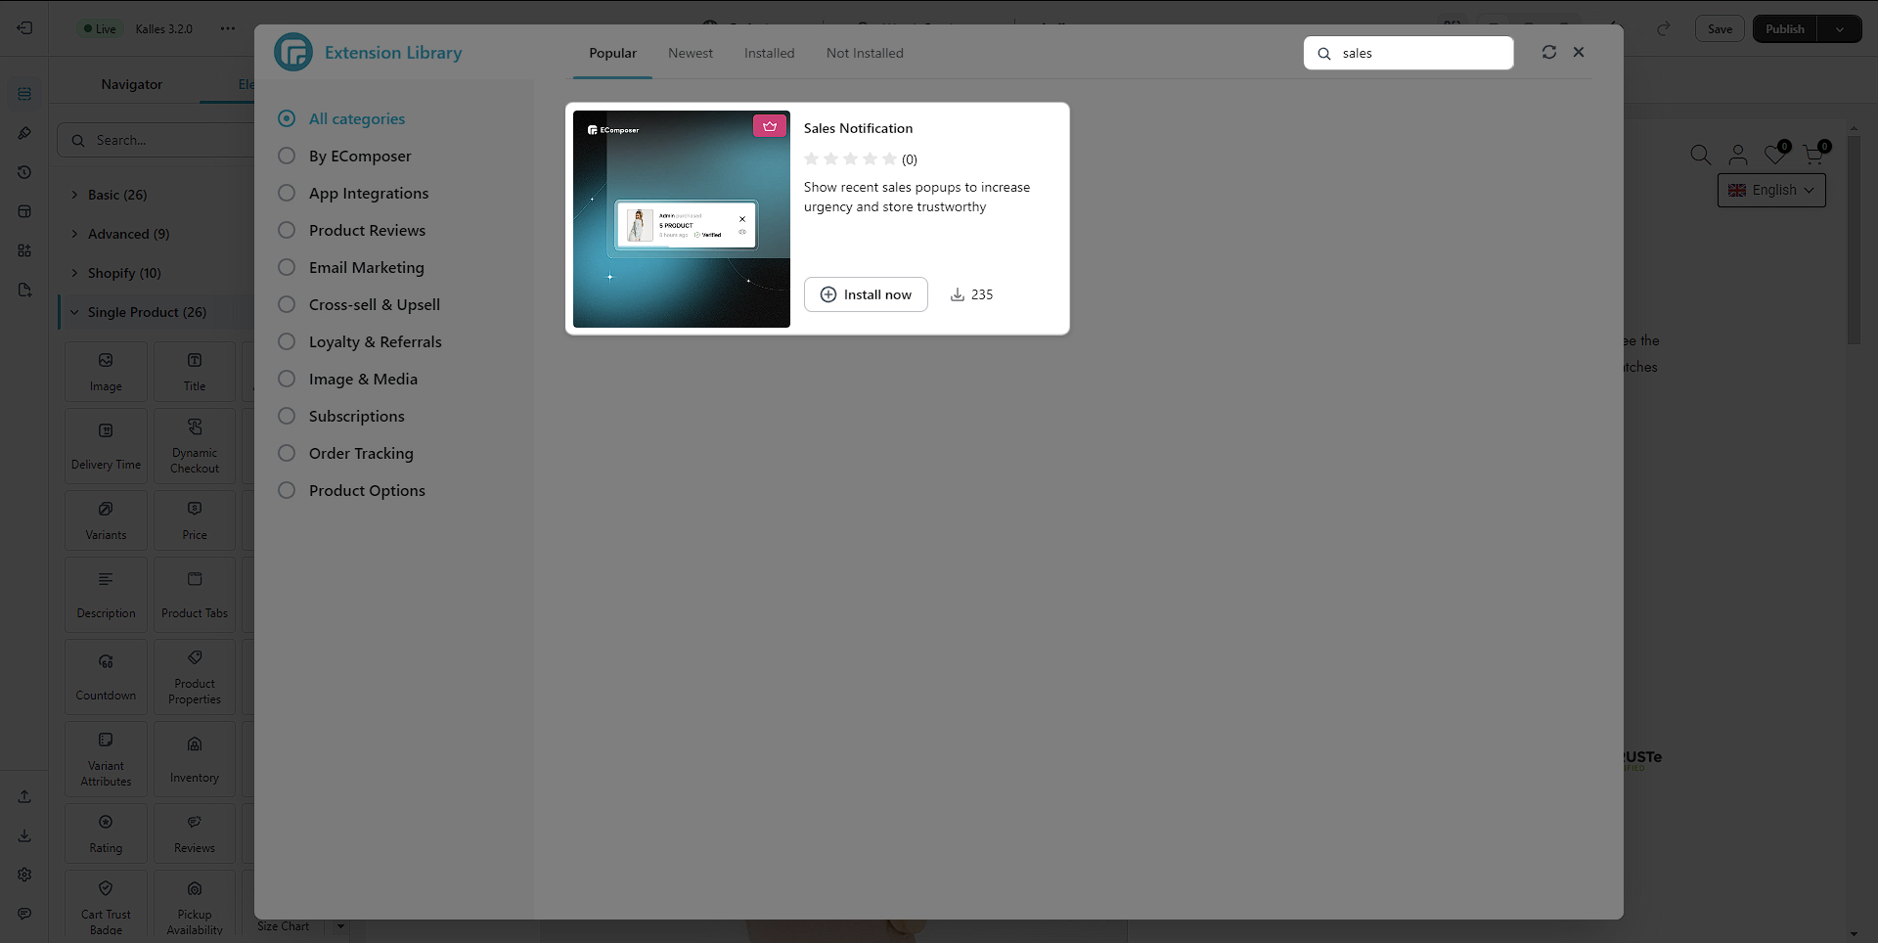Click the refresh icon in Extension Library

pos(1549,52)
